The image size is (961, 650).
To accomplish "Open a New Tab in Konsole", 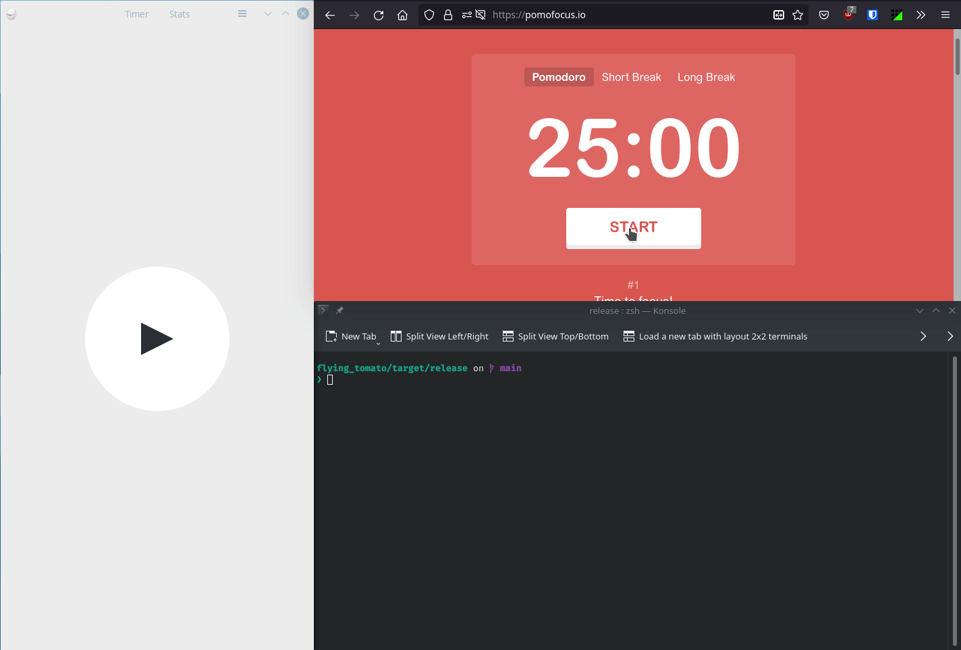I will pyautogui.click(x=350, y=336).
